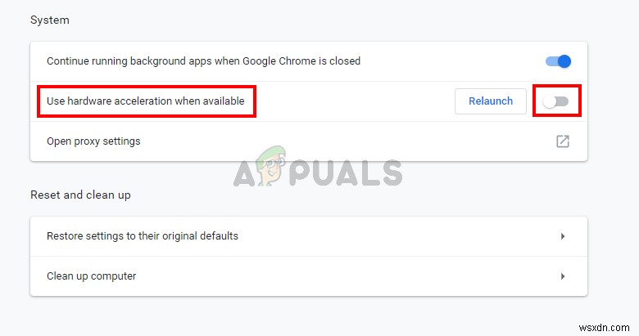This screenshot has height=336, width=639.
Task: Open the proxy settings external link icon
Action: coord(563,141)
